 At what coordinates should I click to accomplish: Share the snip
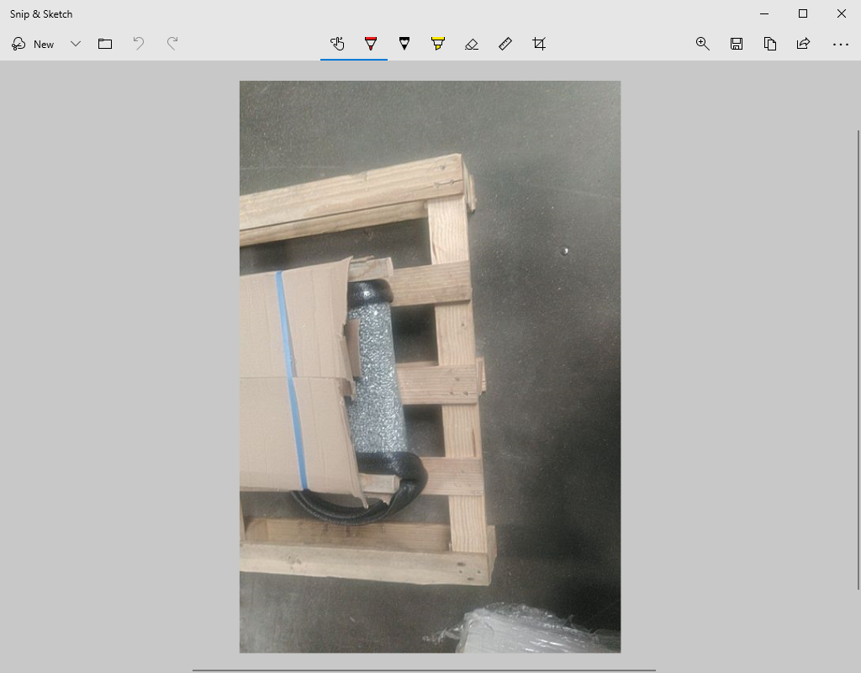[804, 44]
